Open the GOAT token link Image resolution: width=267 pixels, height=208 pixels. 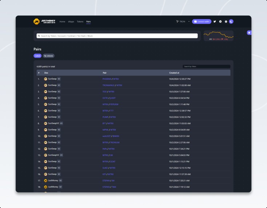(113, 162)
